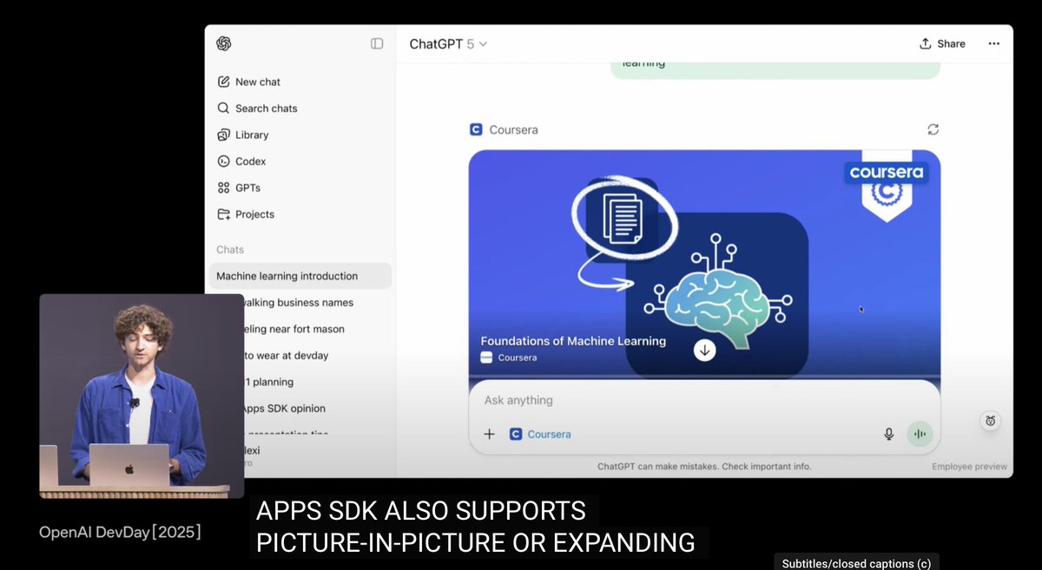
Task: Click the Coursera chip in the composer
Action: (x=540, y=434)
